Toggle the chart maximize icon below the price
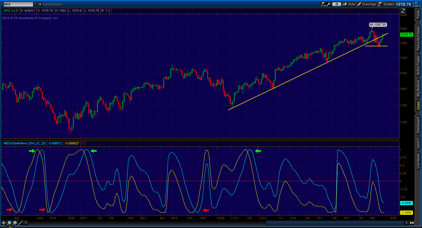Image resolution: width=422 pixels, height=228 pixels. tap(403, 11)
